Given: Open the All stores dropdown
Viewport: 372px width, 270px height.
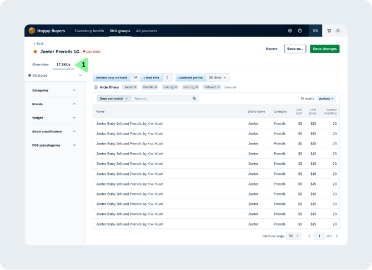Looking at the screenshot, I should click(55, 75).
